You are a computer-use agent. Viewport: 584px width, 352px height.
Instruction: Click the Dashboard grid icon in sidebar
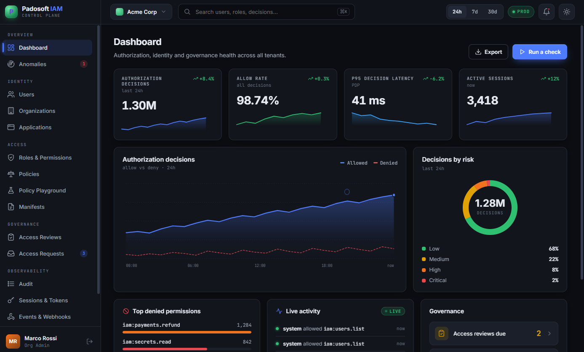11,48
